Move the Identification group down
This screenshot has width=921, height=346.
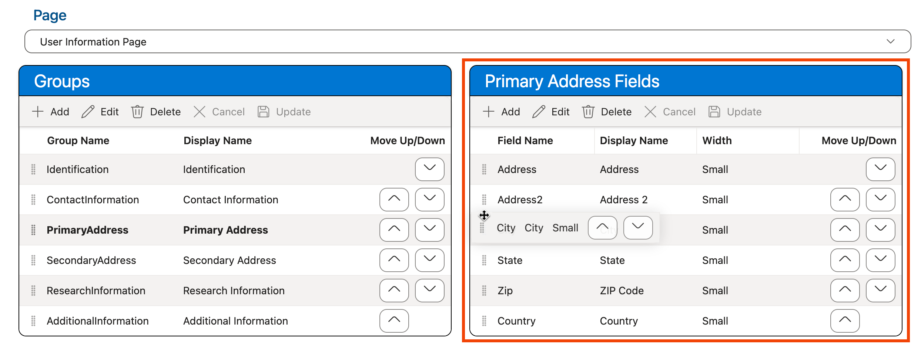[429, 169]
